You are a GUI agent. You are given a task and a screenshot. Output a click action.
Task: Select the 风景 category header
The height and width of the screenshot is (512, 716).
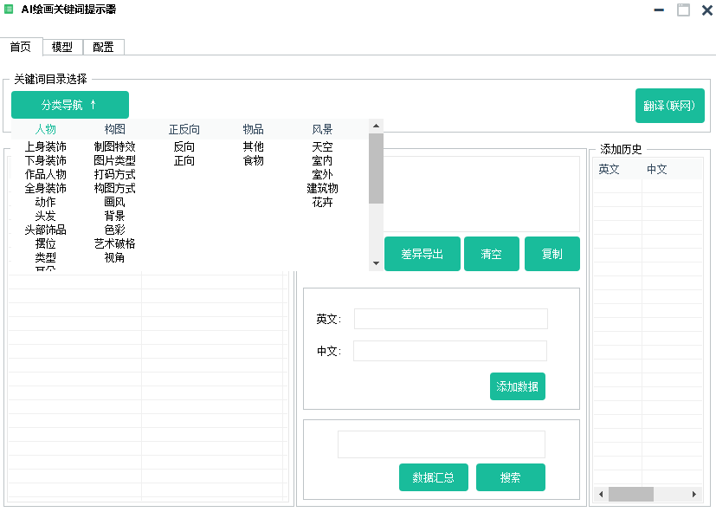321,128
